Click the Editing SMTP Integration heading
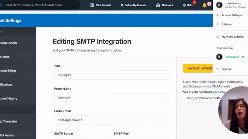248x139 pixels. click(92, 41)
